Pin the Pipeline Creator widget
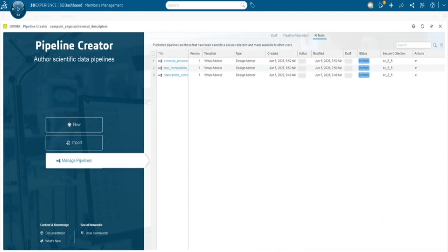This screenshot has width=448, height=252. pos(431,26)
